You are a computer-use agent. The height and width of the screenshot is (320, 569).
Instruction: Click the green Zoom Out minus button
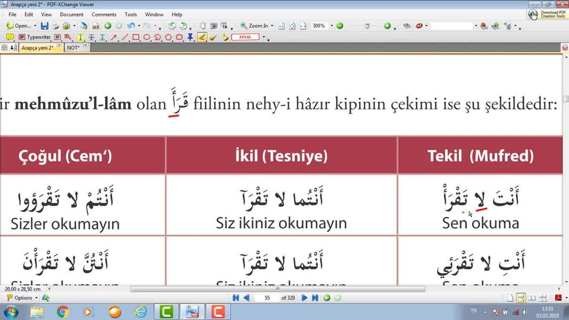pyautogui.click(x=340, y=26)
